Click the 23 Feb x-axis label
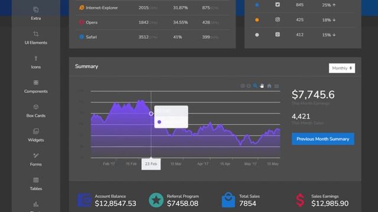378x212 pixels. 151,164
